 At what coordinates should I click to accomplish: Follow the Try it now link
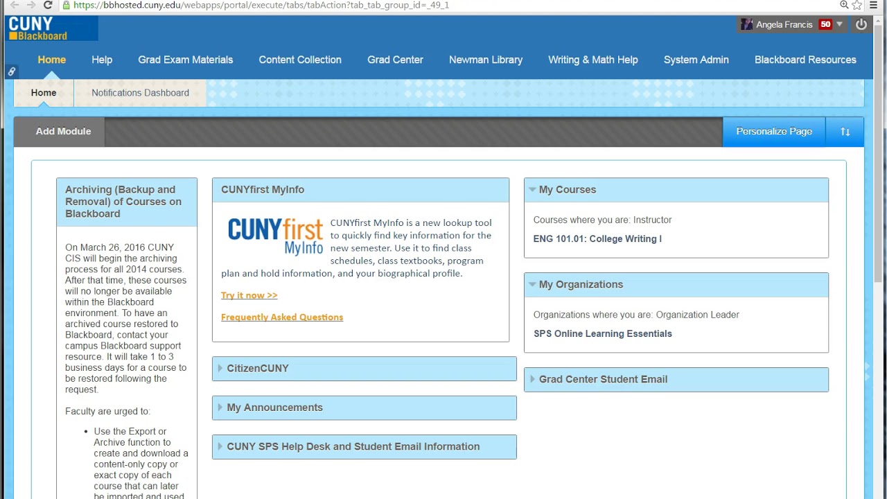(x=249, y=295)
